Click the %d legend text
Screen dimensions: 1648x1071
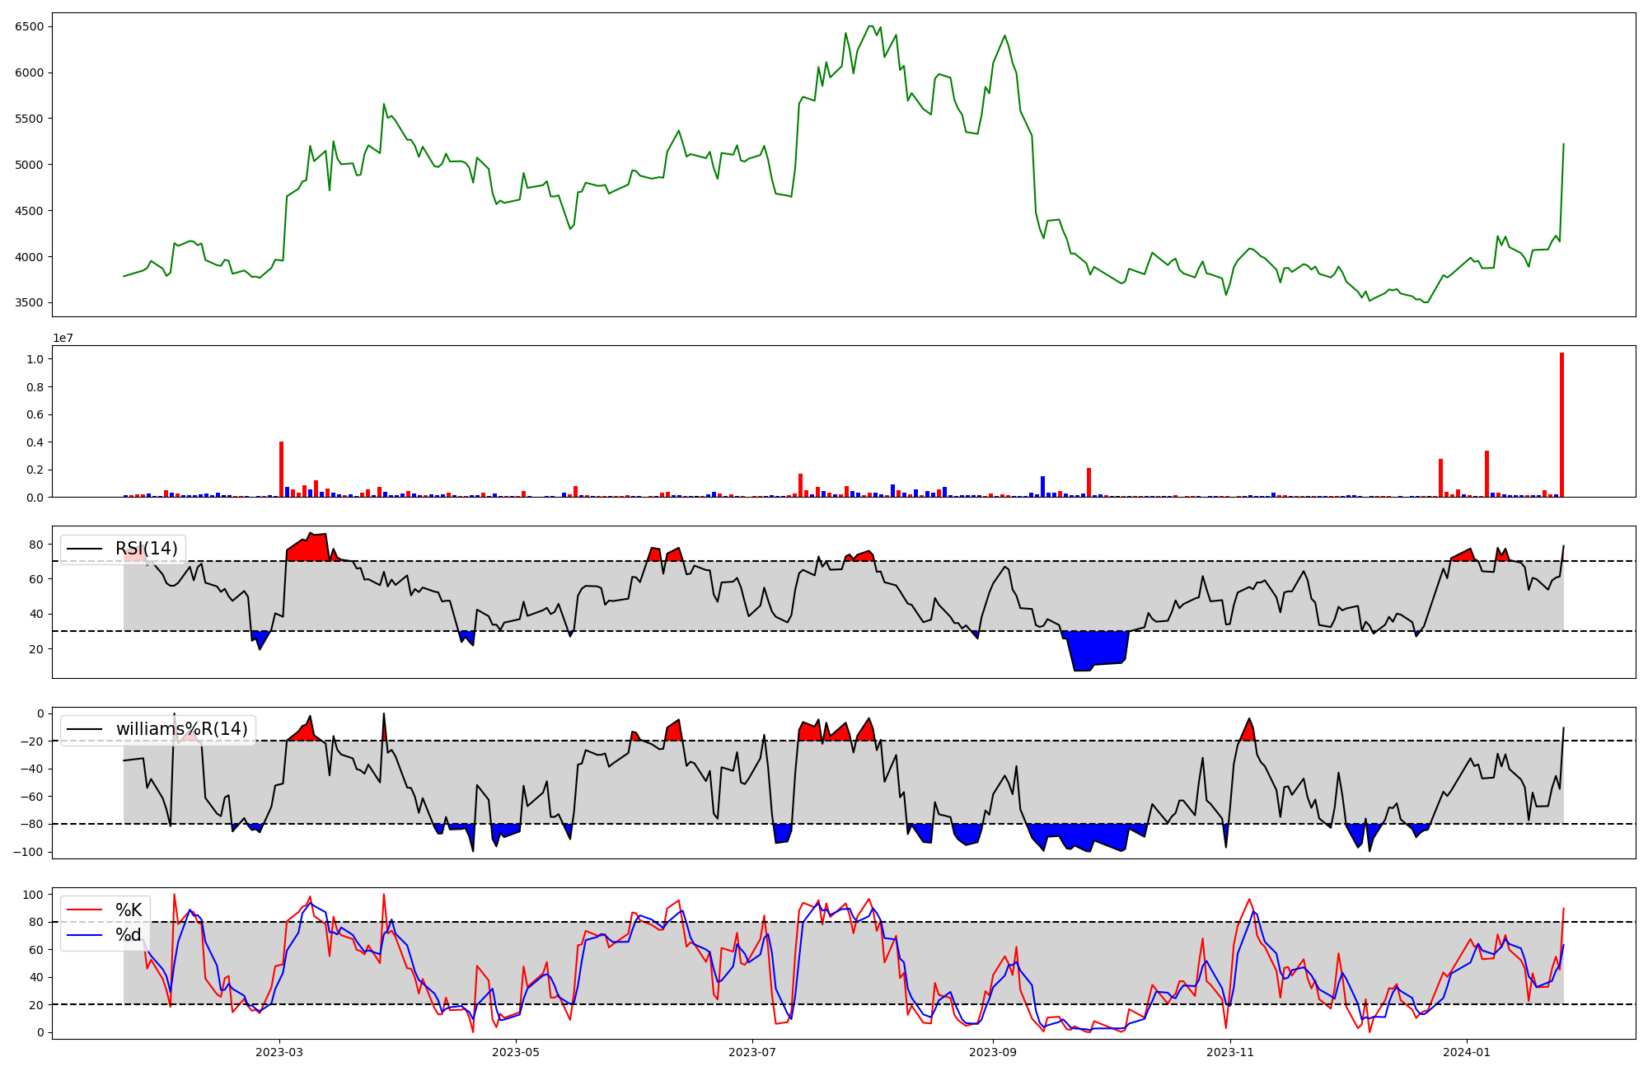pyautogui.click(x=129, y=935)
